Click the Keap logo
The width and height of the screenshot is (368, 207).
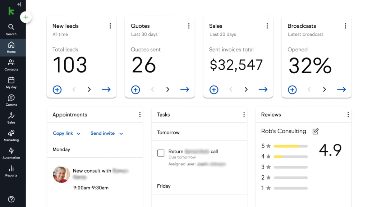coord(11,11)
